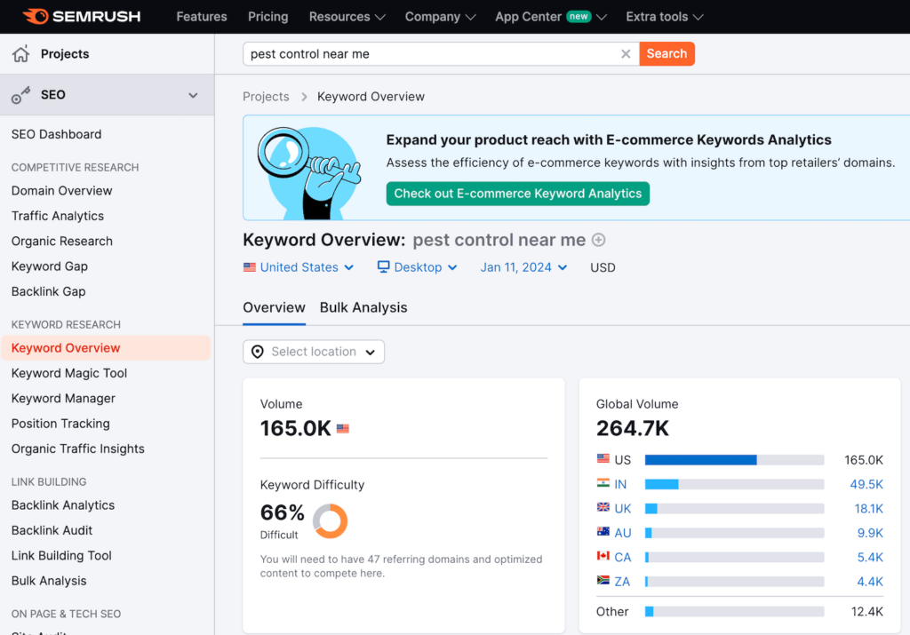Expand the App Center menu
This screenshot has width=910, height=635.
coord(551,17)
